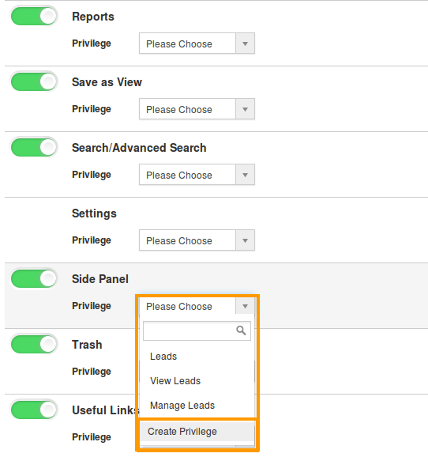Toggle off Search/Advanced Search switch

[34, 147]
